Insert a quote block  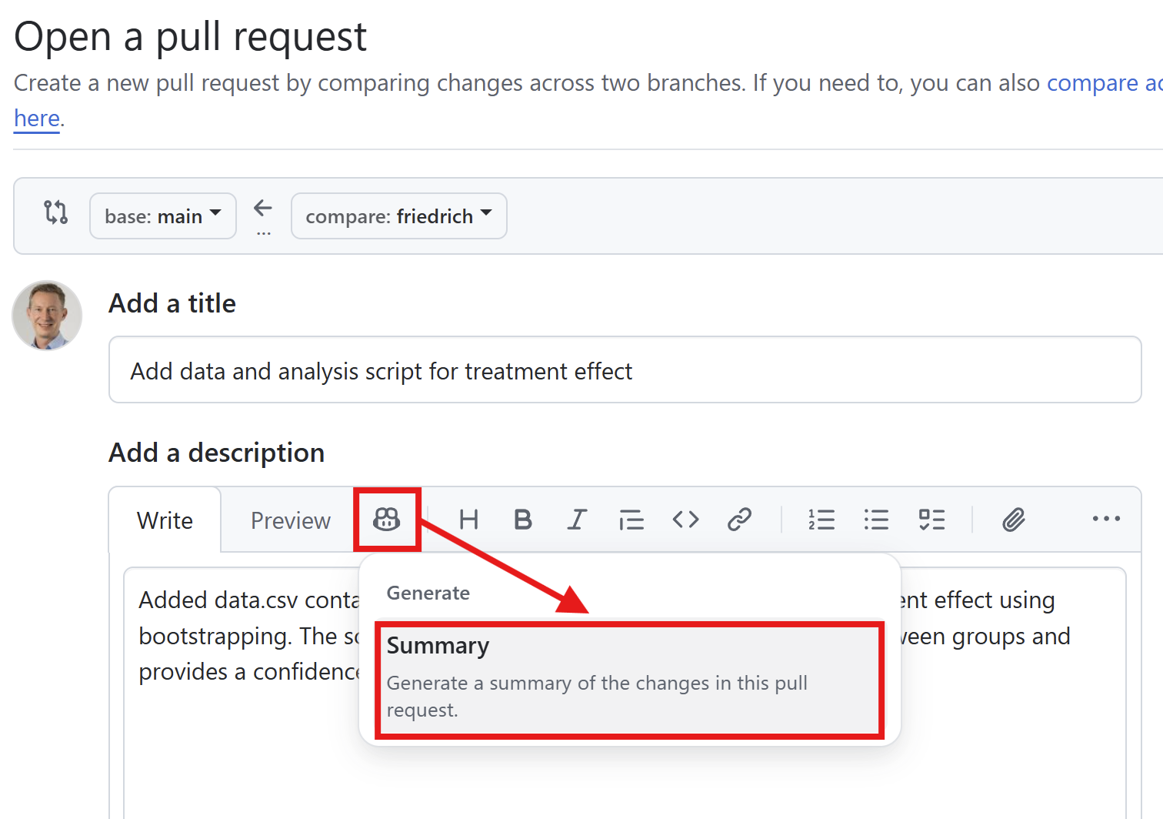(x=631, y=520)
